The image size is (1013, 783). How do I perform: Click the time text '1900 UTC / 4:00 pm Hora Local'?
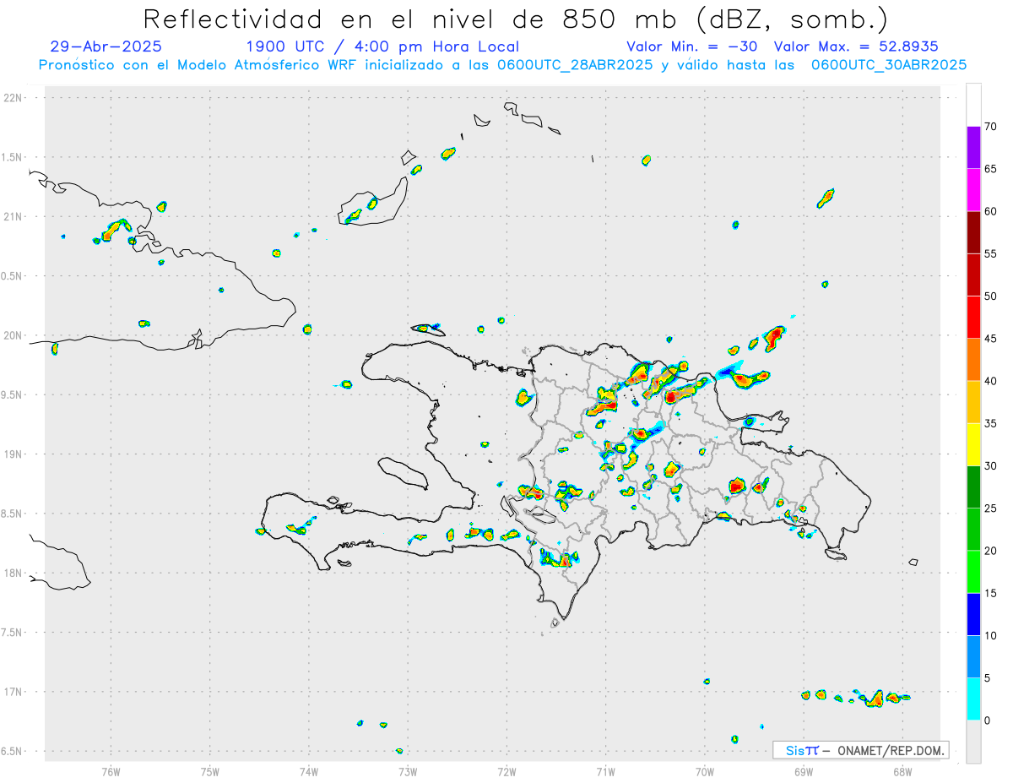(x=382, y=46)
